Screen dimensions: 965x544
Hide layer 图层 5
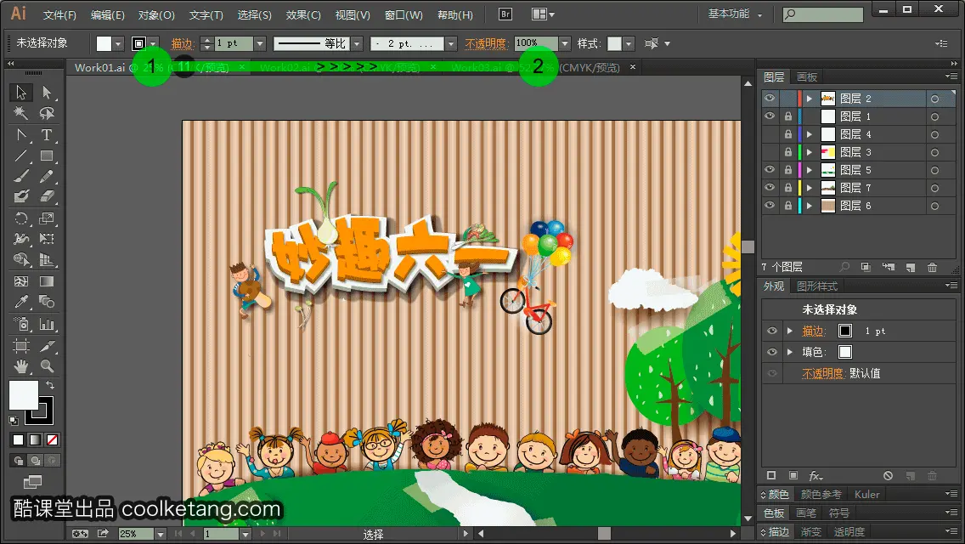(770, 170)
